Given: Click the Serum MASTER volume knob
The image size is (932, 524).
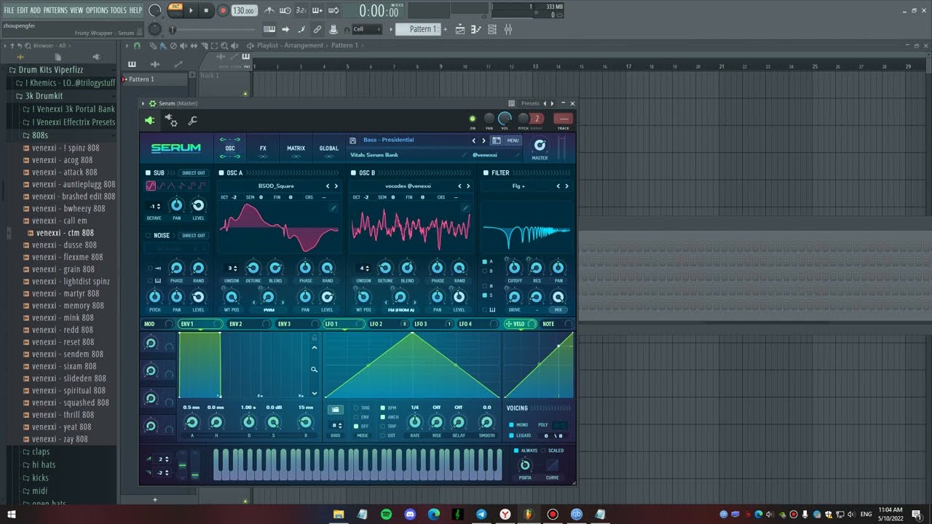Looking at the screenshot, I should click(540, 146).
